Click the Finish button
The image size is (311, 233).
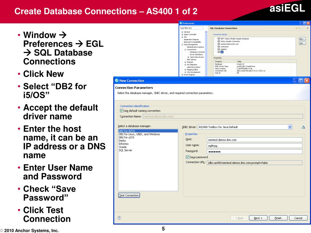278,218
